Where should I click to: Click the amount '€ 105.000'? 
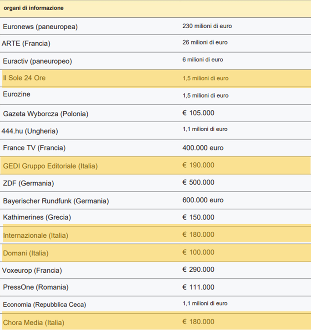point(198,113)
